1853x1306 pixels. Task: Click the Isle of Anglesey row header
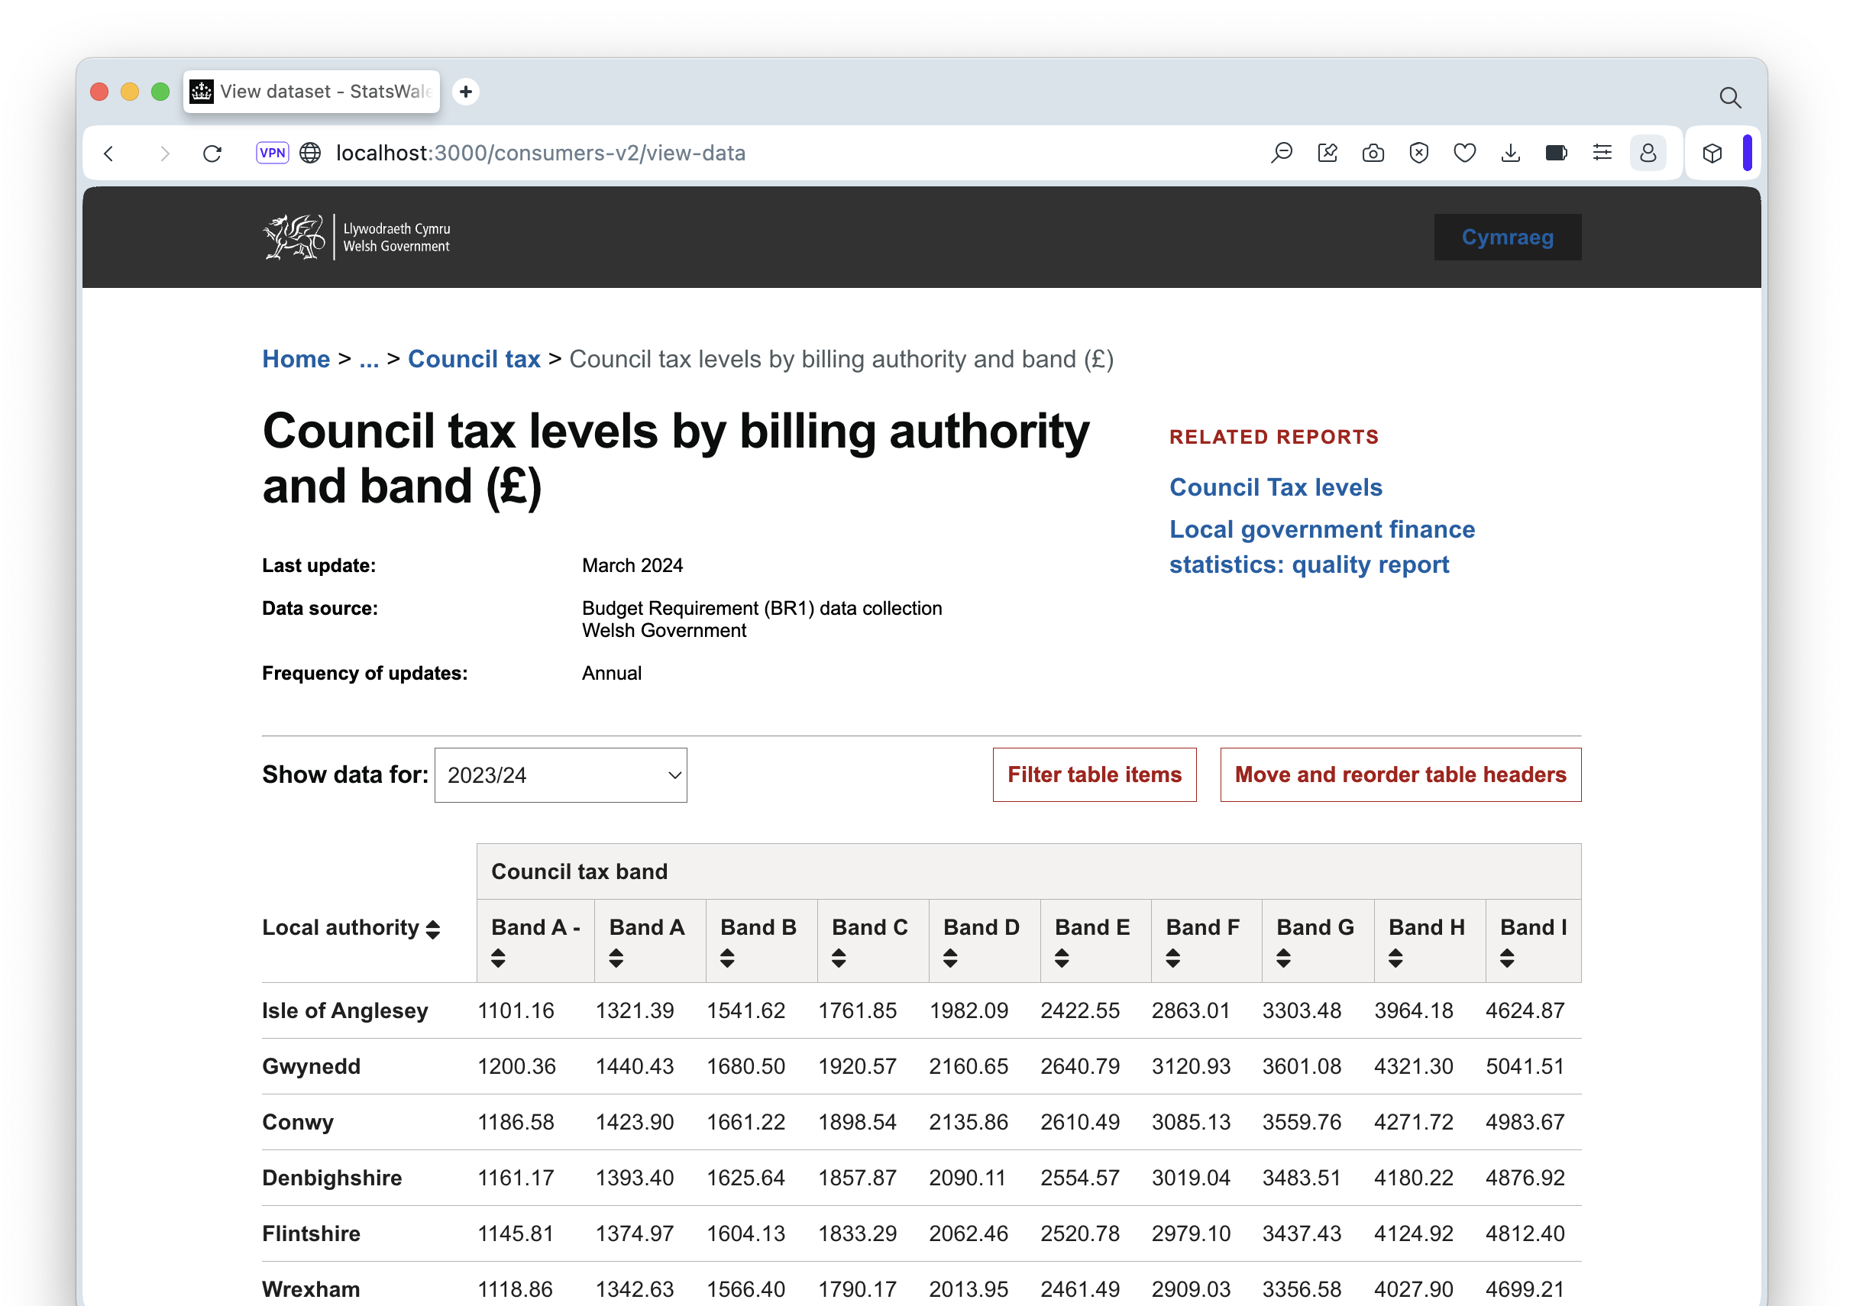[x=344, y=1010]
